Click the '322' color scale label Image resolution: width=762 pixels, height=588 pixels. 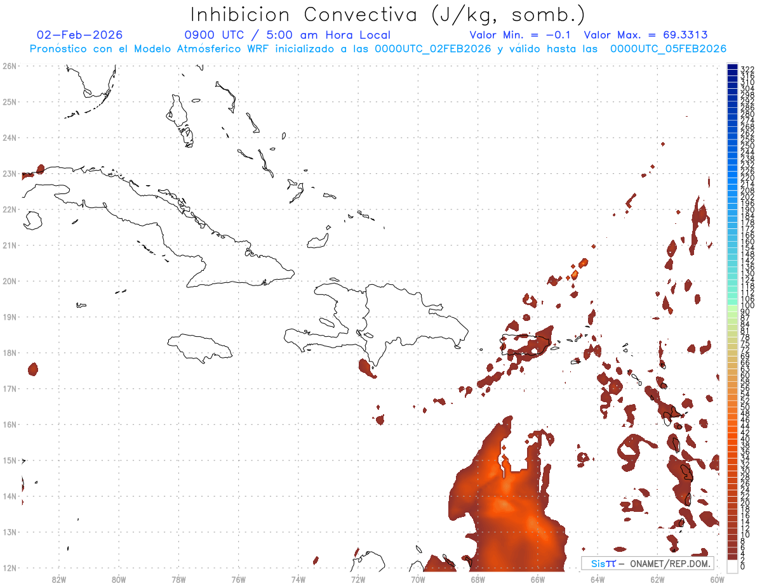tap(747, 69)
